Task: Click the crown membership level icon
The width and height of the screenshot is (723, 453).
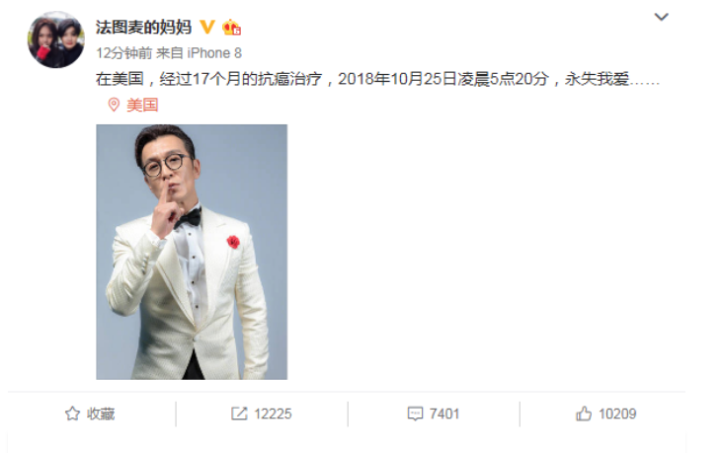Action: tap(231, 28)
